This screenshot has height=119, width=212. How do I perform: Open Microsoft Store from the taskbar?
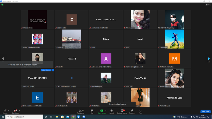(62, 117)
